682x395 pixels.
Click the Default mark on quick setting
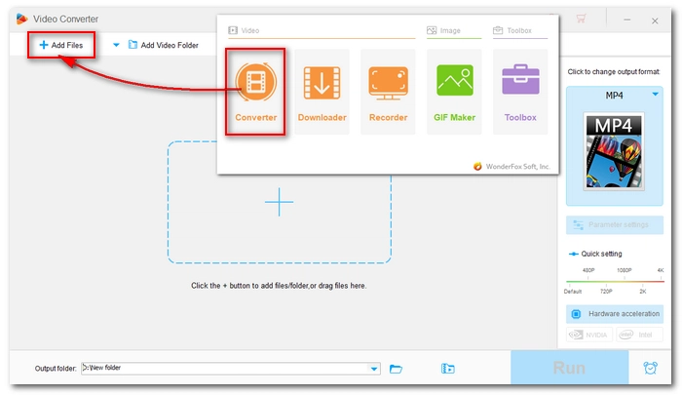(x=573, y=291)
